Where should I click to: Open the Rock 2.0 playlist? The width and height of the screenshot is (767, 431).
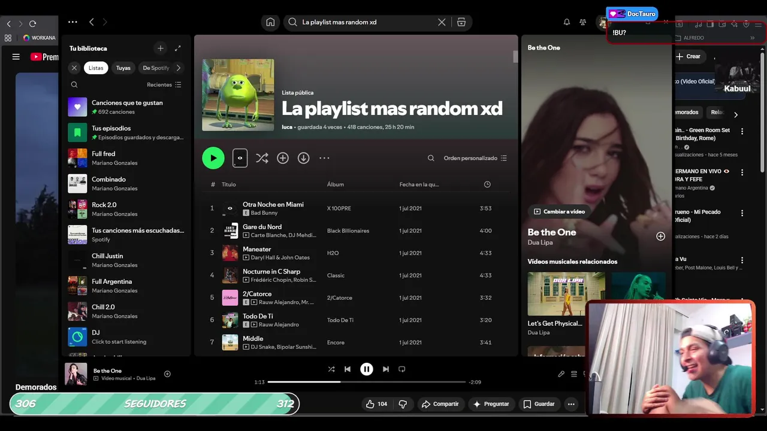pos(126,209)
